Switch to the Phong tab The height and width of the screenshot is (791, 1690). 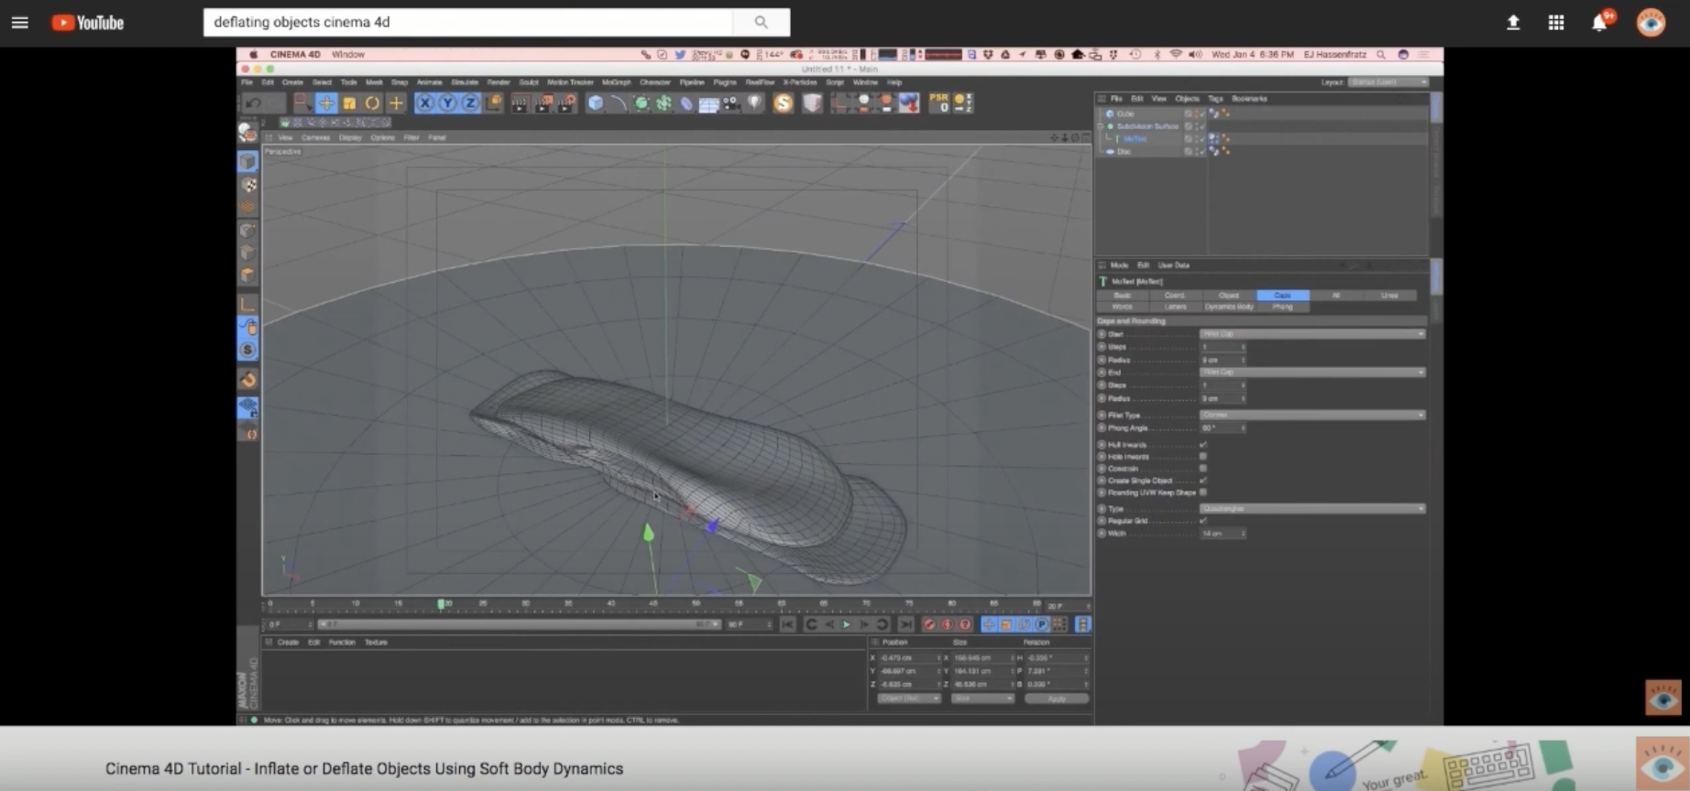click(1282, 307)
